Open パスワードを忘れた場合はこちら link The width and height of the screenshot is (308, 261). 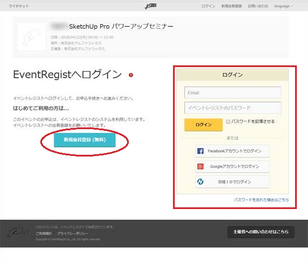(262, 200)
